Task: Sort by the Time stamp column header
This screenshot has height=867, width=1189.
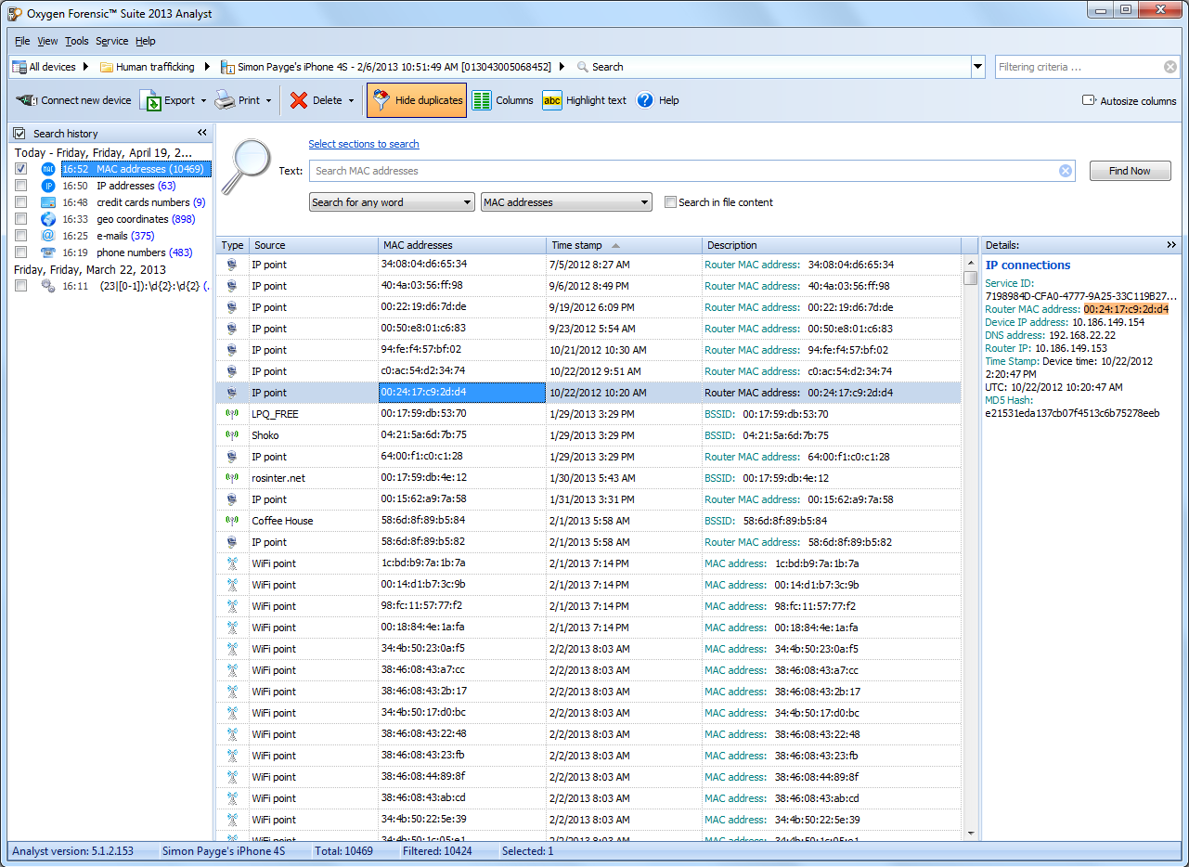Action: click(624, 245)
